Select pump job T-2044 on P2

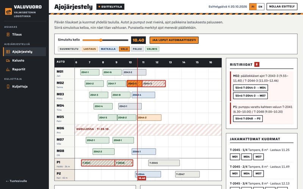(148, 174)
